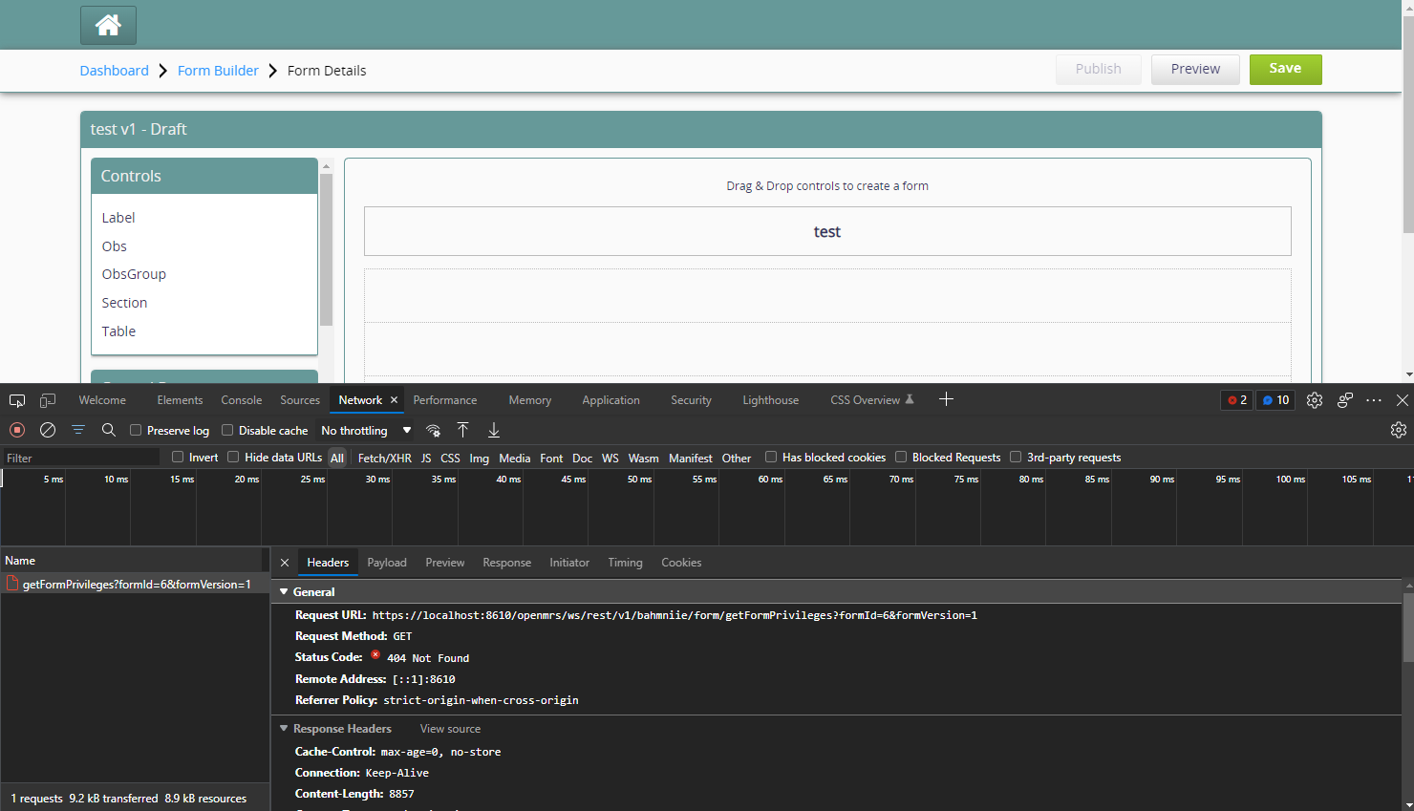Viewport: 1414px width, 811px height.
Task: Switch to the Console tab
Action: (x=242, y=400)
